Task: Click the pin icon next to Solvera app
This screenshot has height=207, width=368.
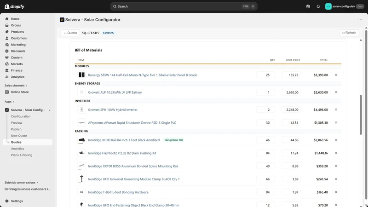Action: point(49,110)
